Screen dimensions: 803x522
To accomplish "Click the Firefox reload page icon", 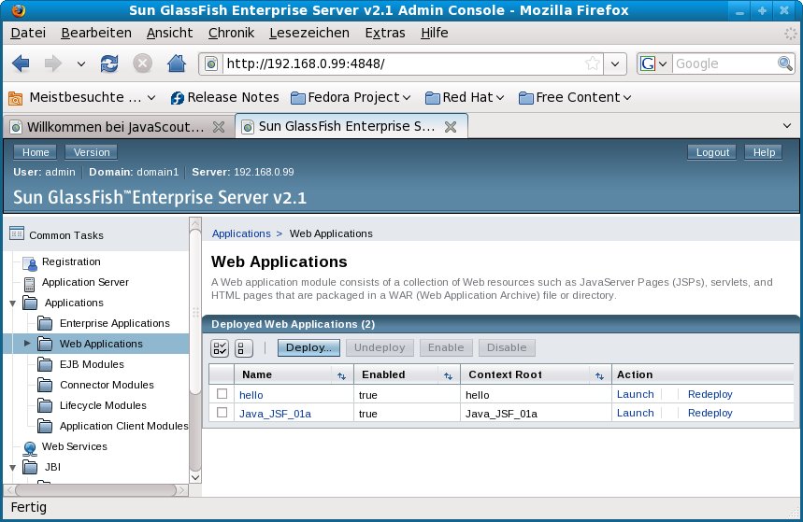I will point(109,63).
